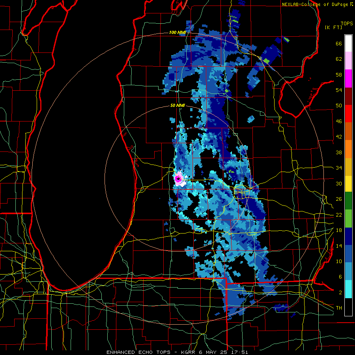
Task: Select the dark green legend swatch
Action: (348, 201)
